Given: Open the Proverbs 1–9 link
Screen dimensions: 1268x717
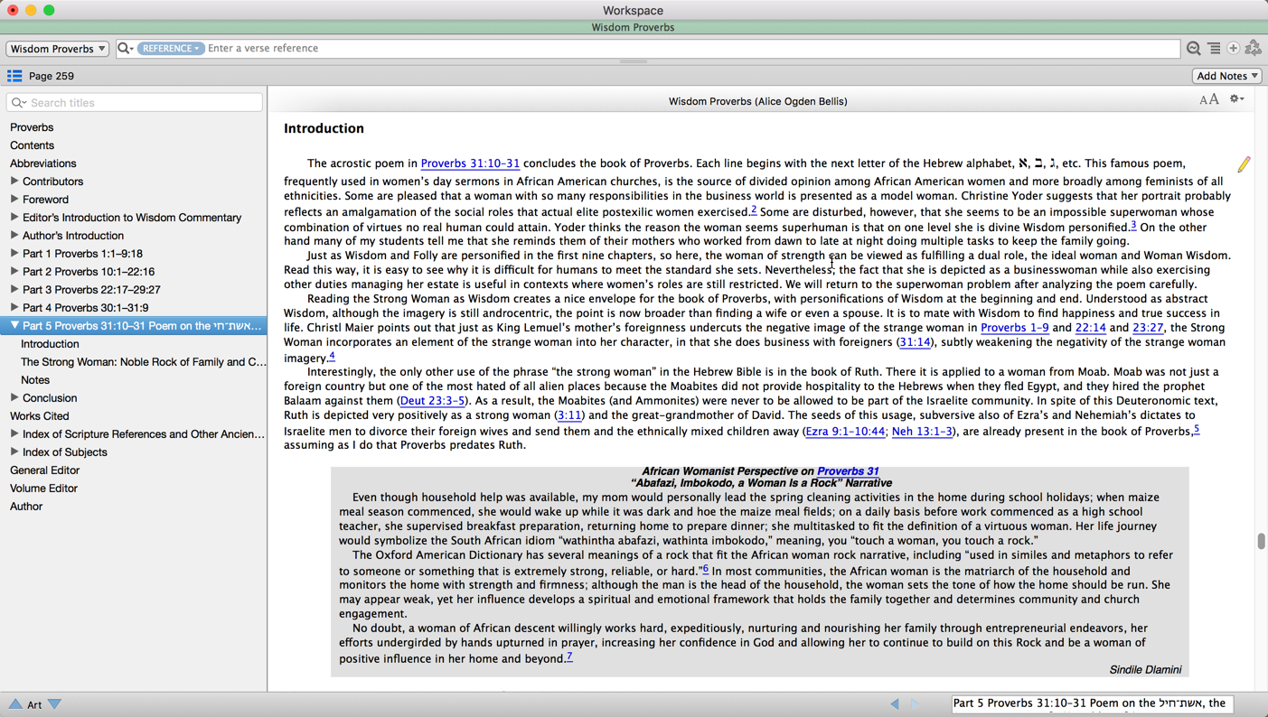Looking at the screenshot, I should tap(1014, 328).
